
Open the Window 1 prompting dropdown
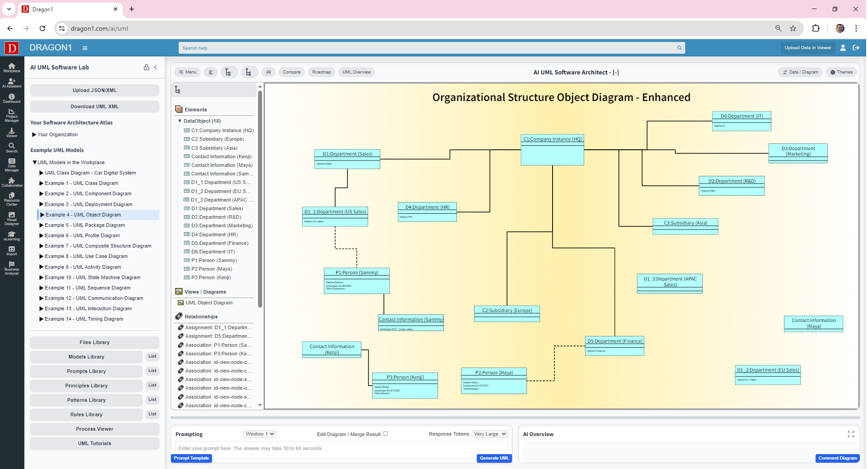click(x=259, y=434)
